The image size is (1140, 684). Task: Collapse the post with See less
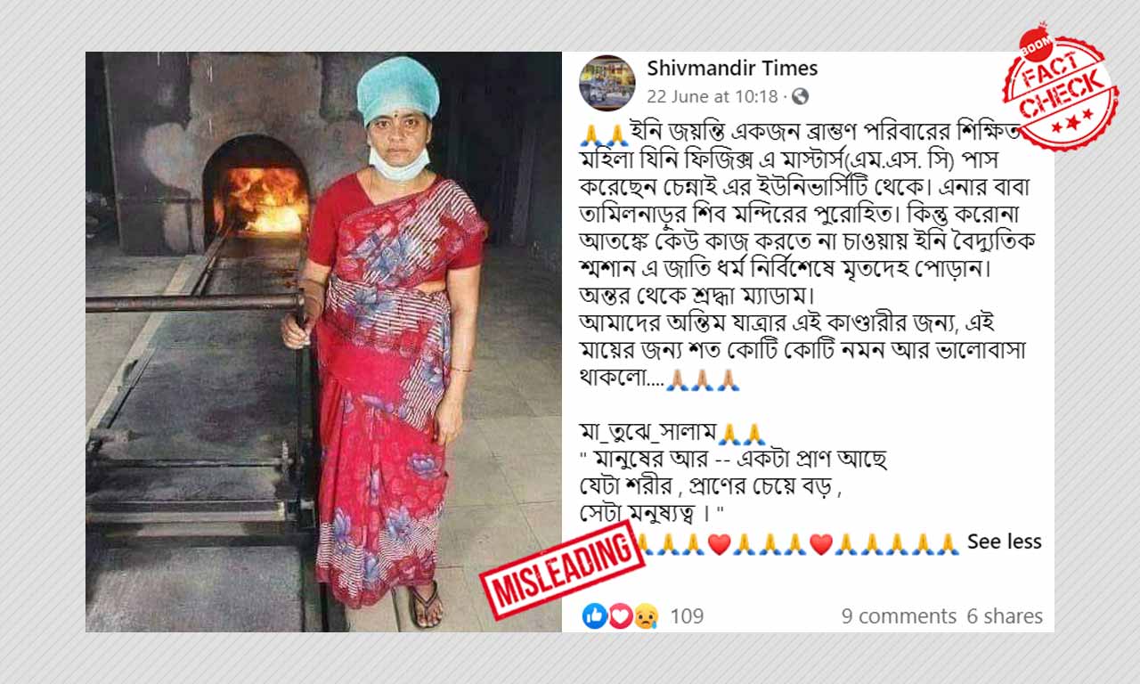point(1004,541)
